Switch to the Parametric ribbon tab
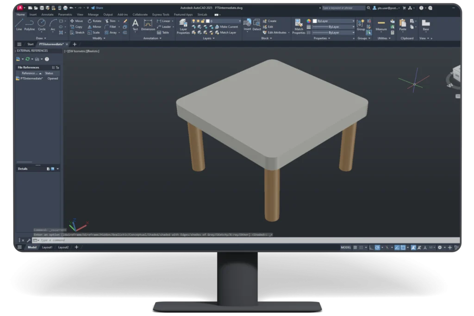This screenshot has width=474, height=316. 65,14
